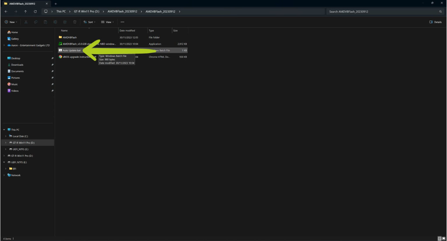Sort by the Date modified column header

127,30
